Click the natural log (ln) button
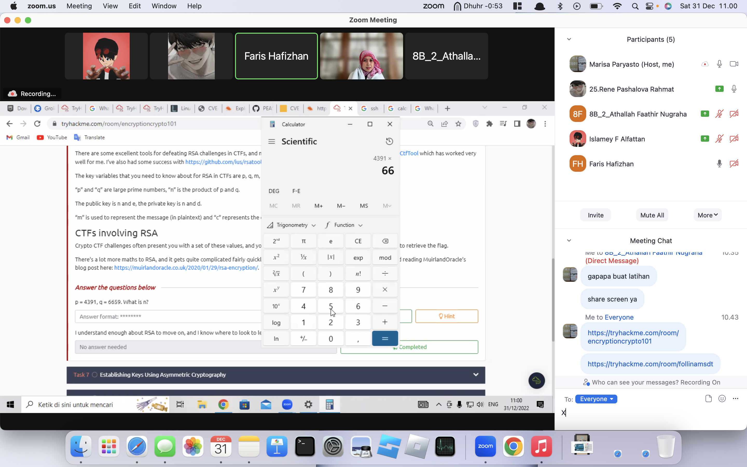This screenshot has height=467, width=747. click(276, 338)
